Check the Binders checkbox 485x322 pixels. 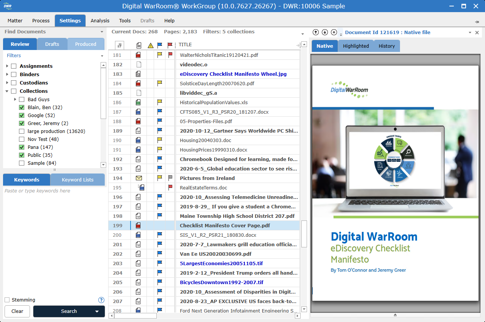14,75
